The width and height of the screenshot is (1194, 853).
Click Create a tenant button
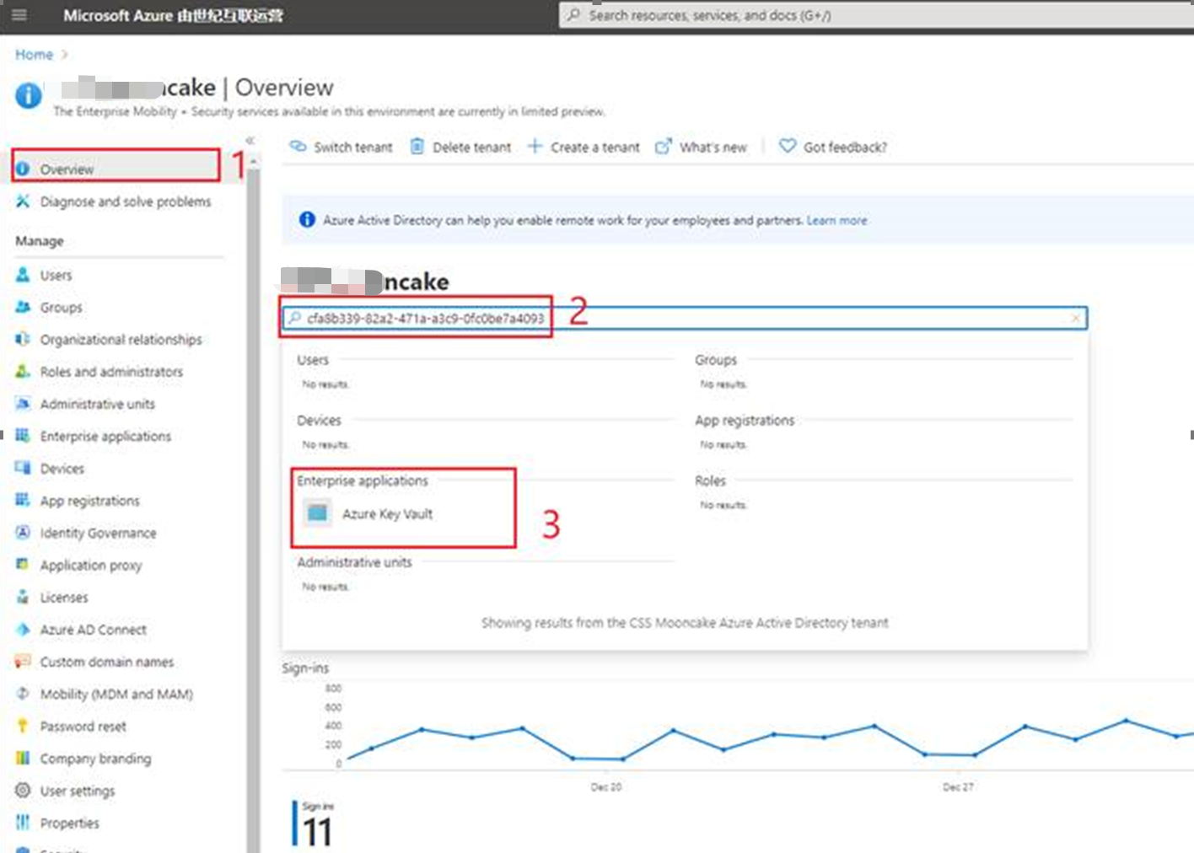click(x=584, y=147)
